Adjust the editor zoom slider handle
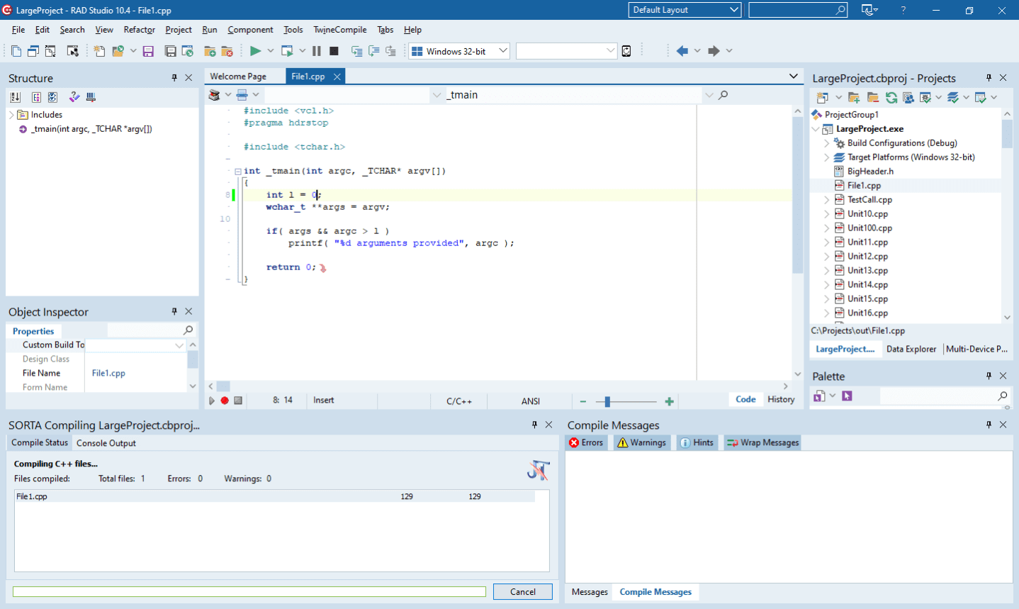 pos(607,401)
